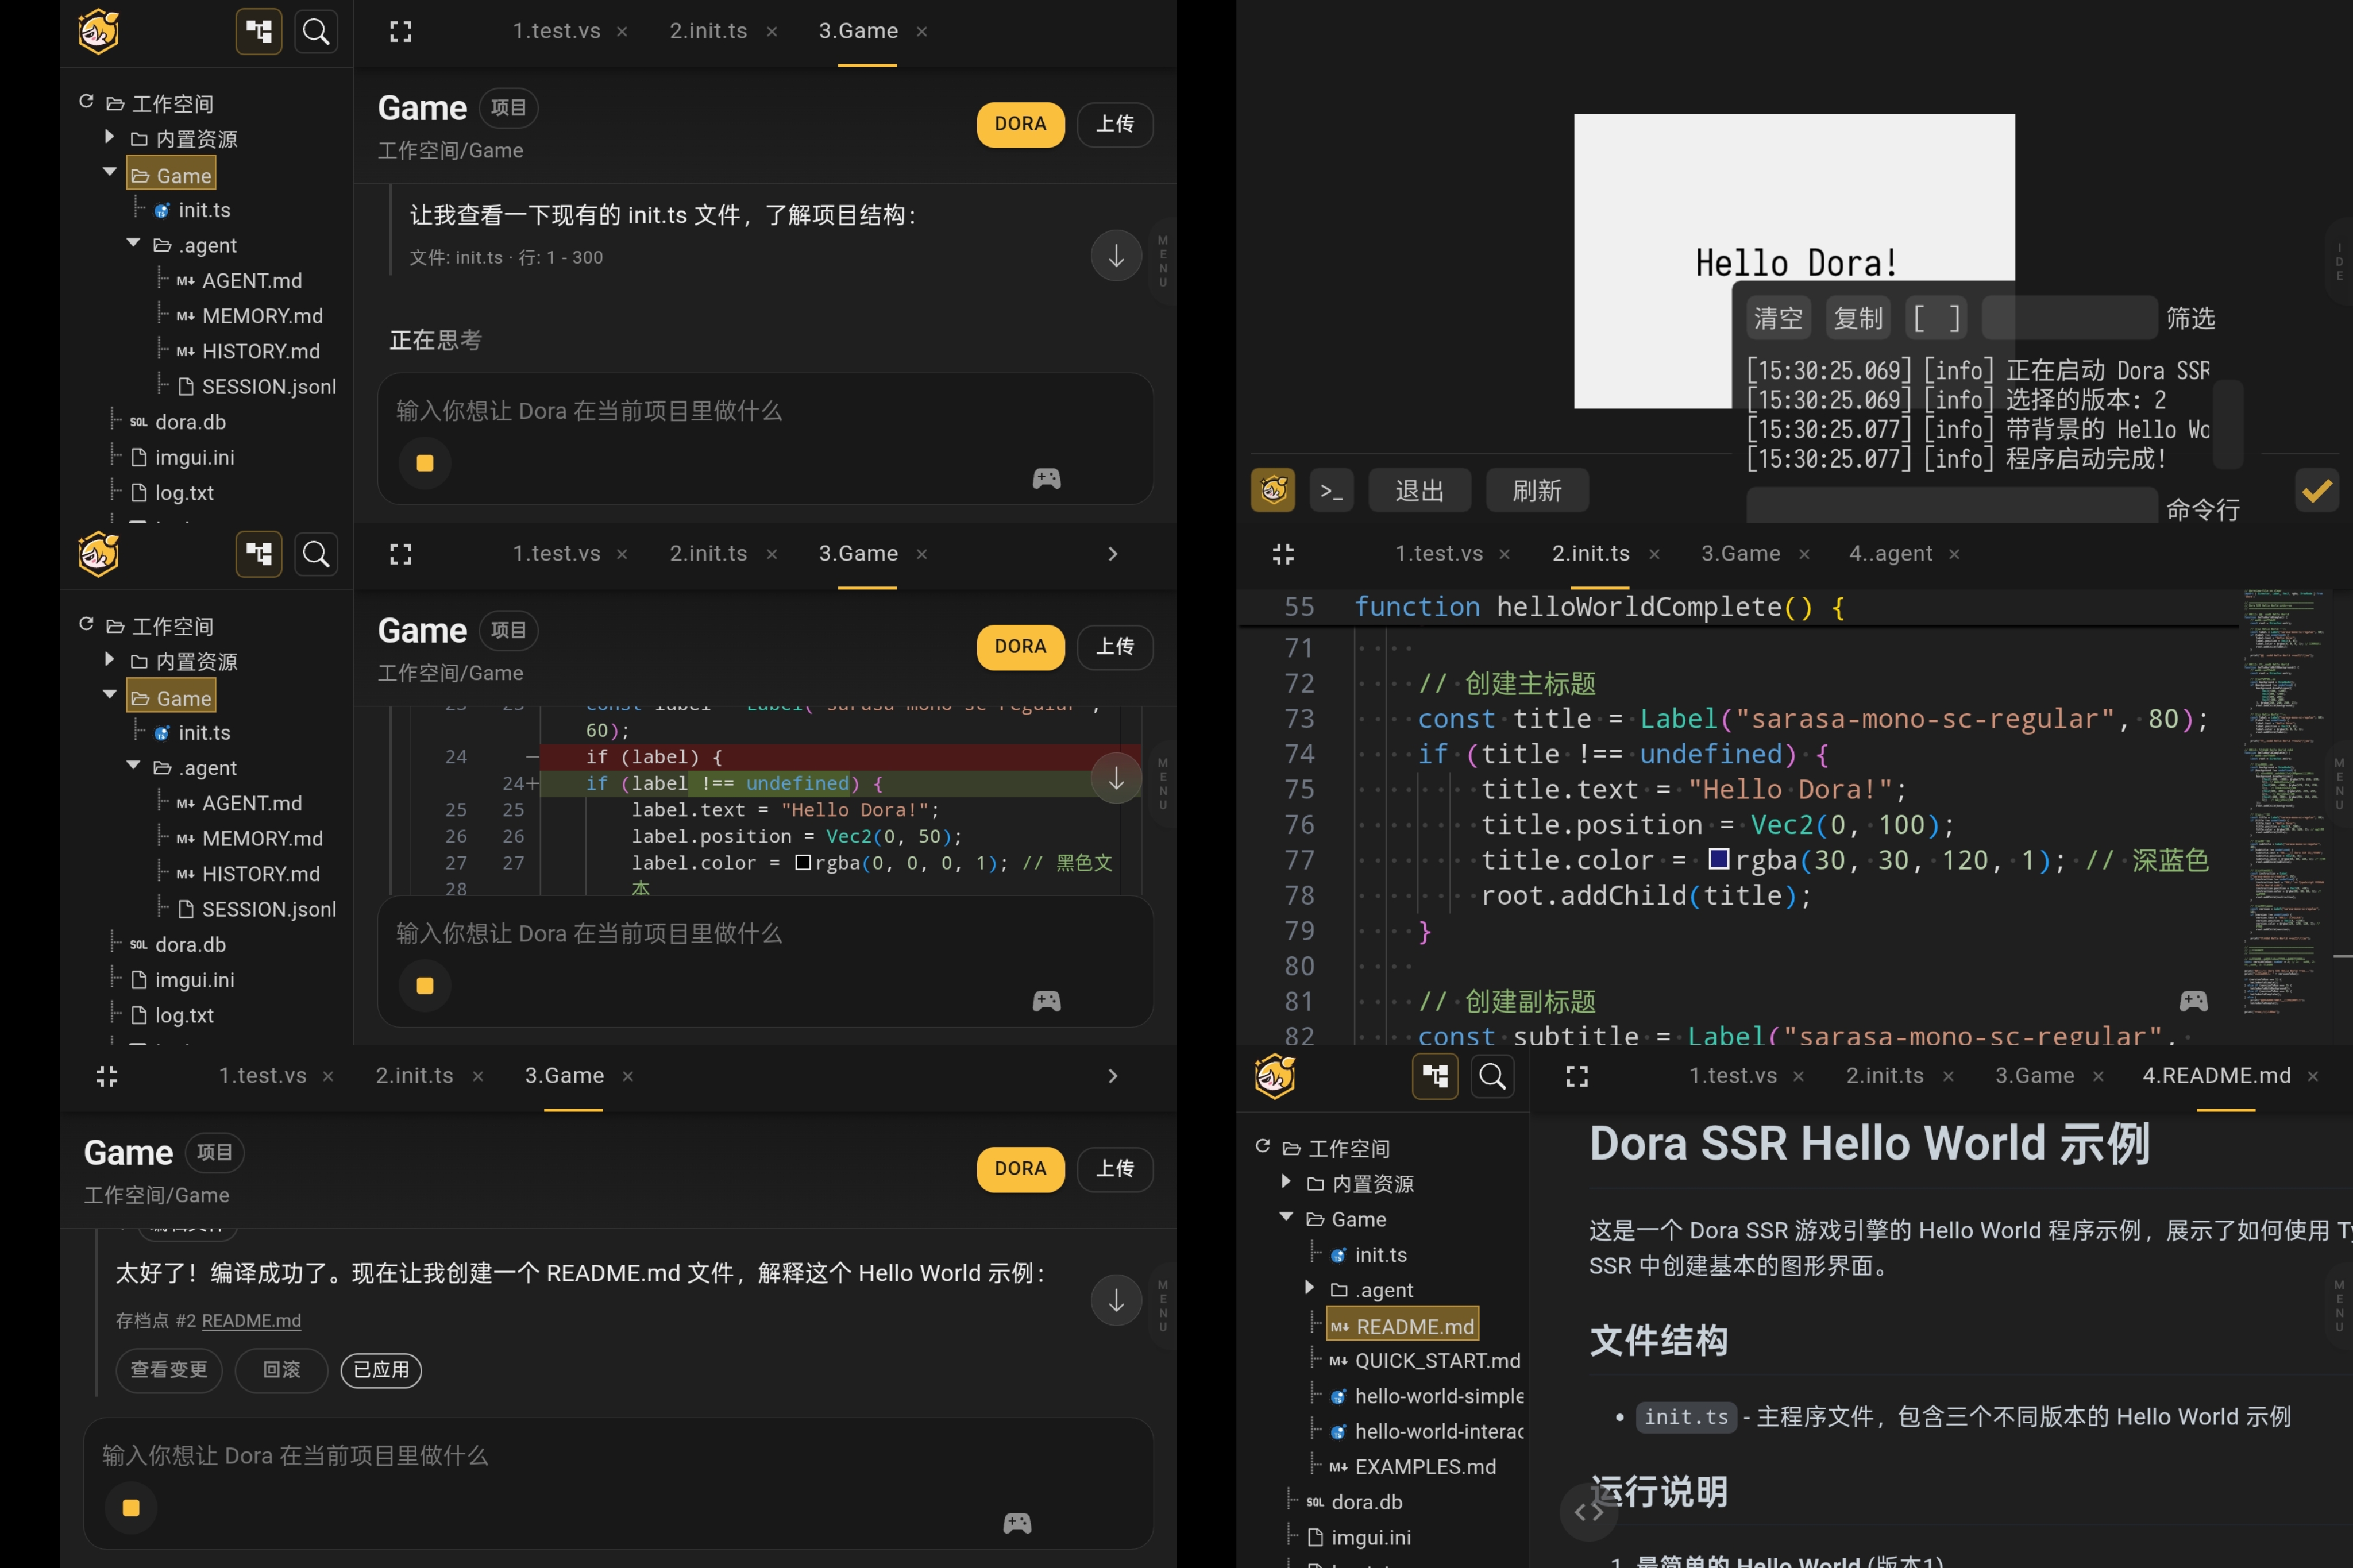
Task: Click the yellow checkmark icon beside the log console
Action: (x=2316, y=491)
